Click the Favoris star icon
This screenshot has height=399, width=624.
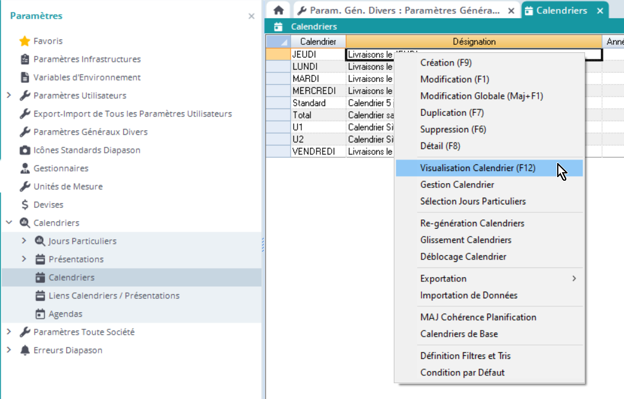pyautogui.click(x=25, y=41)
